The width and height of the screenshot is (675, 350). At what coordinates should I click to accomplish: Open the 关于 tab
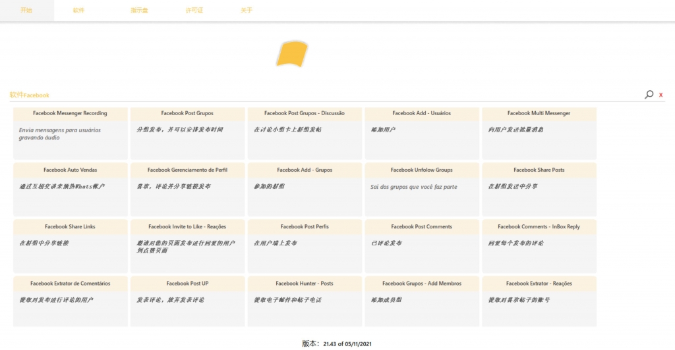click(247, 11)
